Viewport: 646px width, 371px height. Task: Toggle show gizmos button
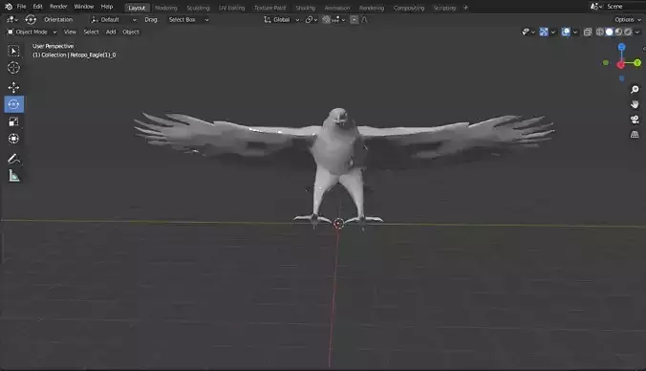tap(544, 32)
